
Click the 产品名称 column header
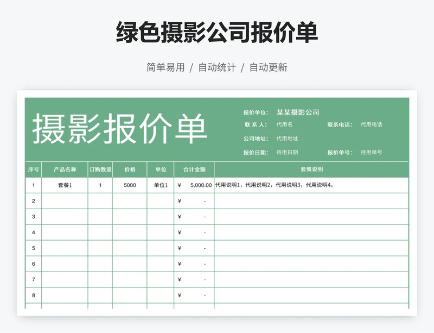pyautogui.click(x=65, y=169)
